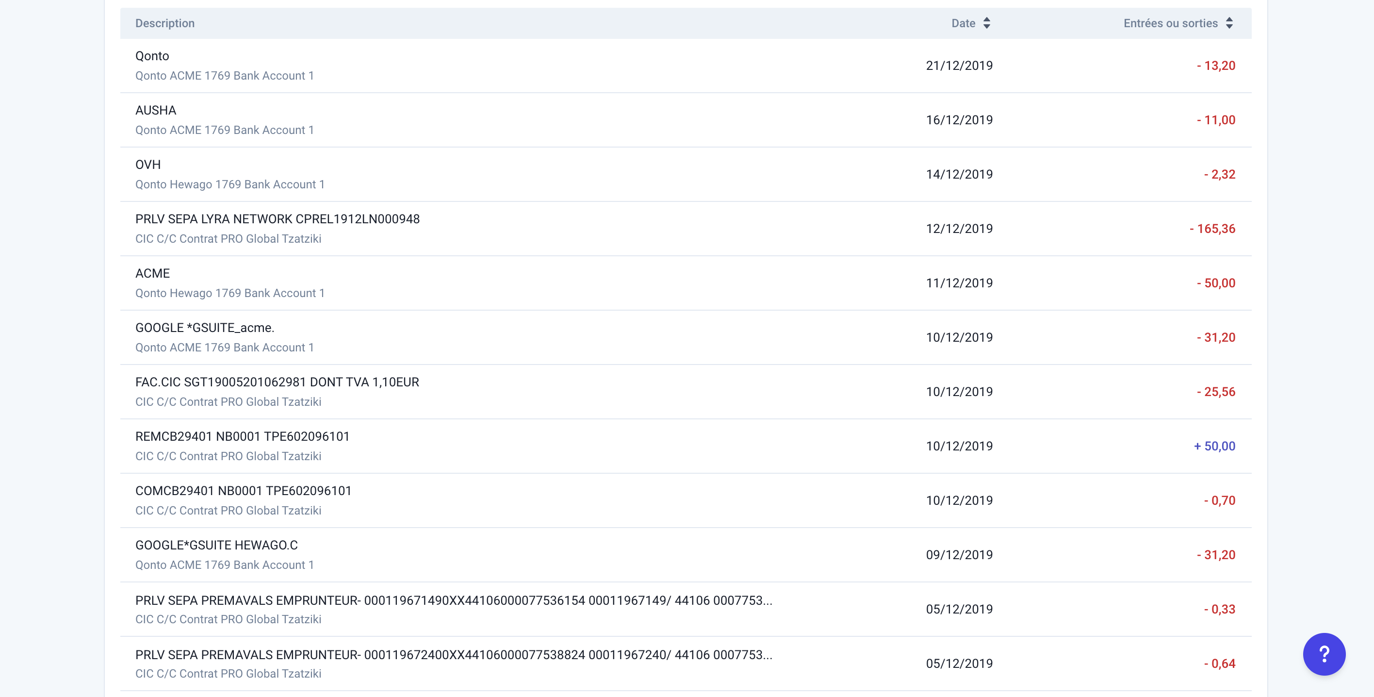This screenshot has height=697, width=1374.
Task: Click the date 14/12/2019
Action: coord(959,175)
